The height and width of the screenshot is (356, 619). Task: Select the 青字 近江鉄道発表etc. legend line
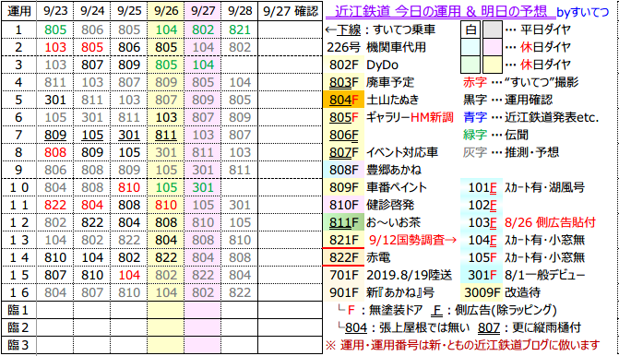[531, 117]
